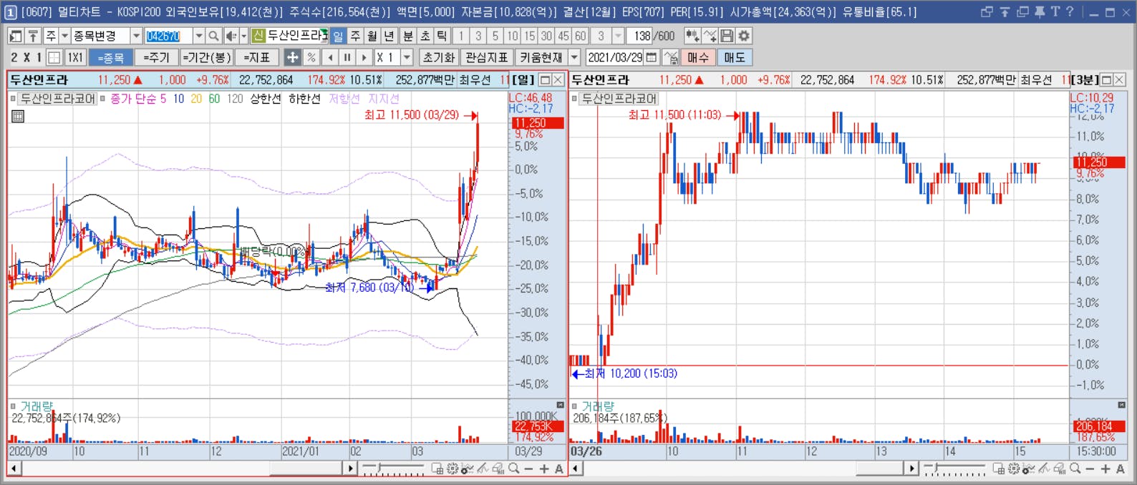Expand 종목변경 dropdown
The width and height of the screenshot is (1137, 485).
136,36
